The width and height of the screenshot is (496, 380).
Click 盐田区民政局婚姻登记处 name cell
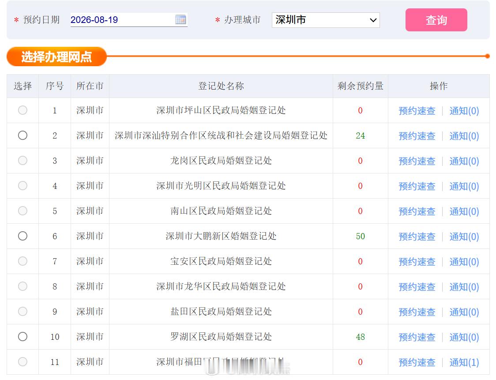[221, 311]
